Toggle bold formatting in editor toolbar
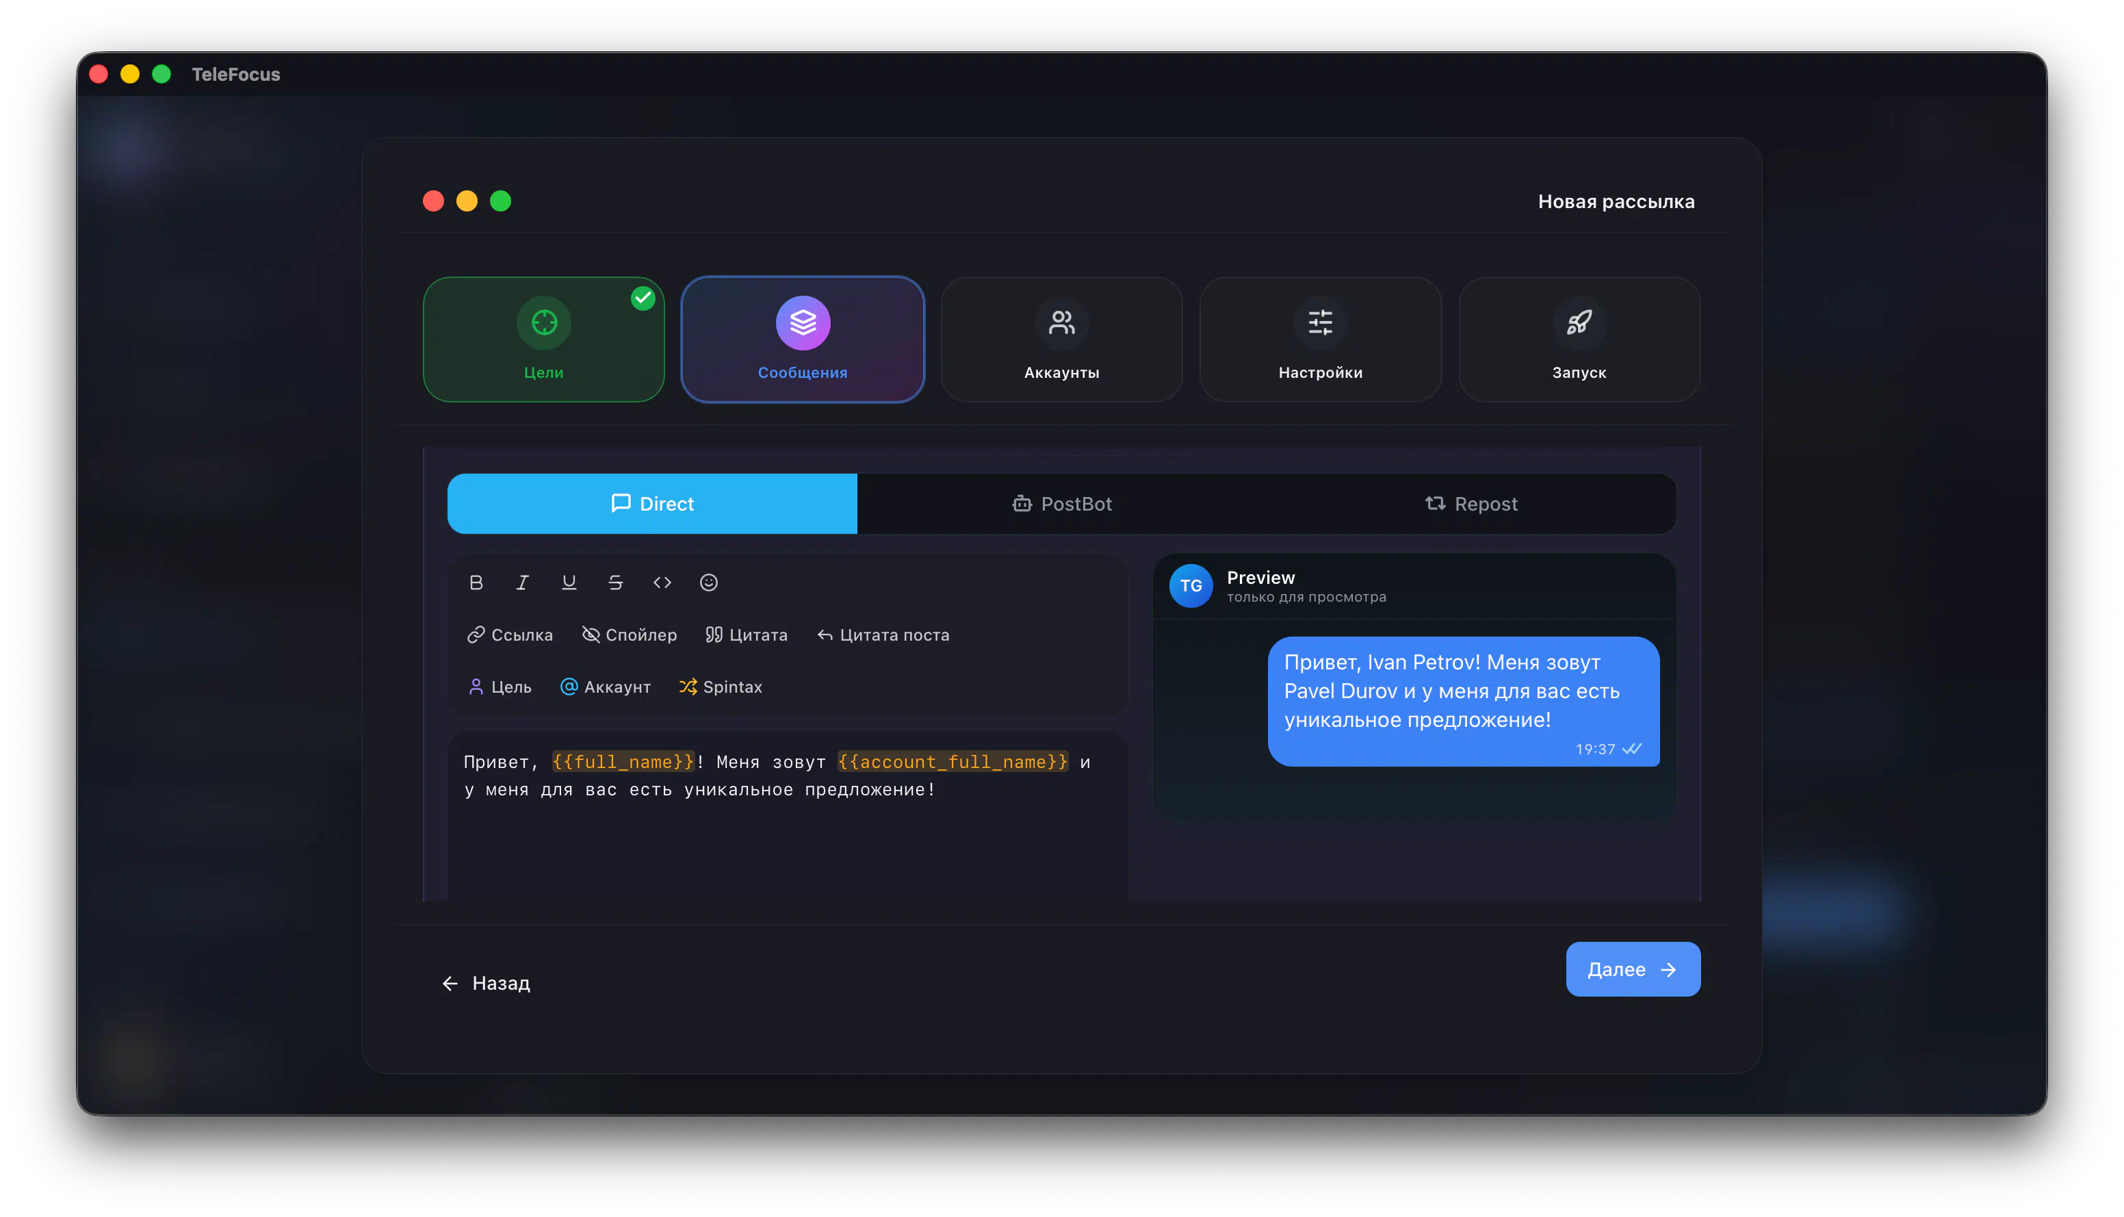Screen dimensions: 2124x1217 click(x=476, y=582)
